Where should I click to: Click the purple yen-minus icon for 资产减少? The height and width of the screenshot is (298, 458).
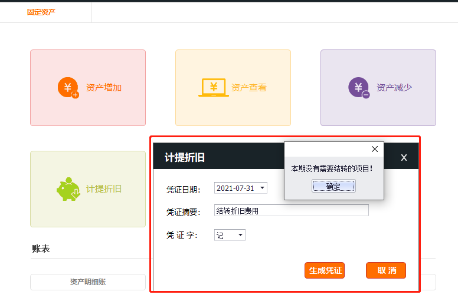tap(358, 88)
